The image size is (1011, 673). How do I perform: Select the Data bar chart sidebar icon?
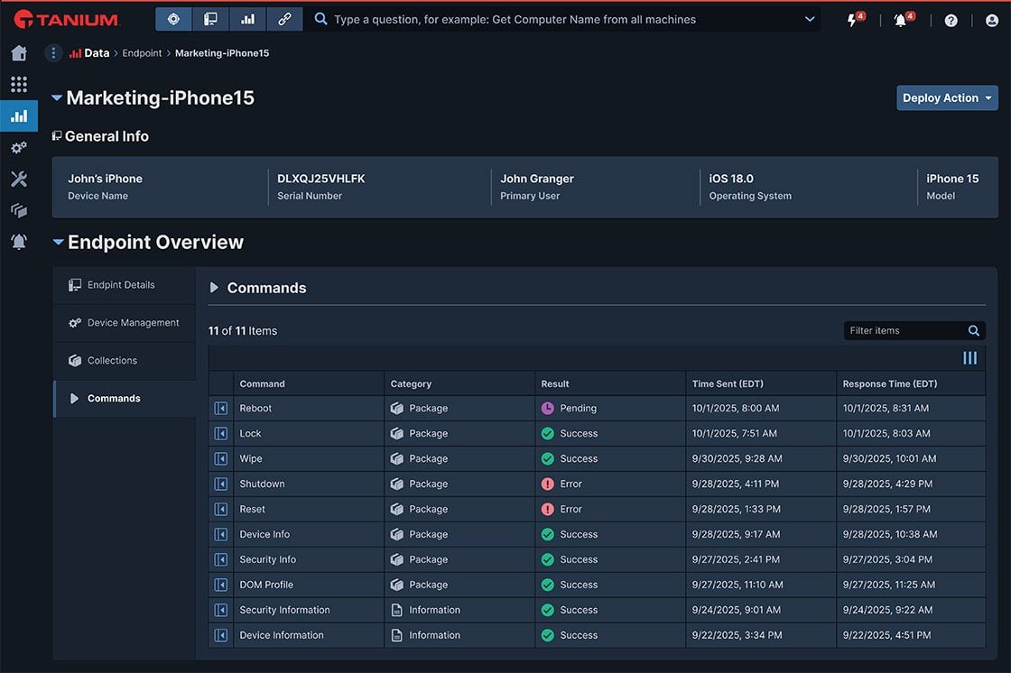pyautogui.click(x=19, y=116)
